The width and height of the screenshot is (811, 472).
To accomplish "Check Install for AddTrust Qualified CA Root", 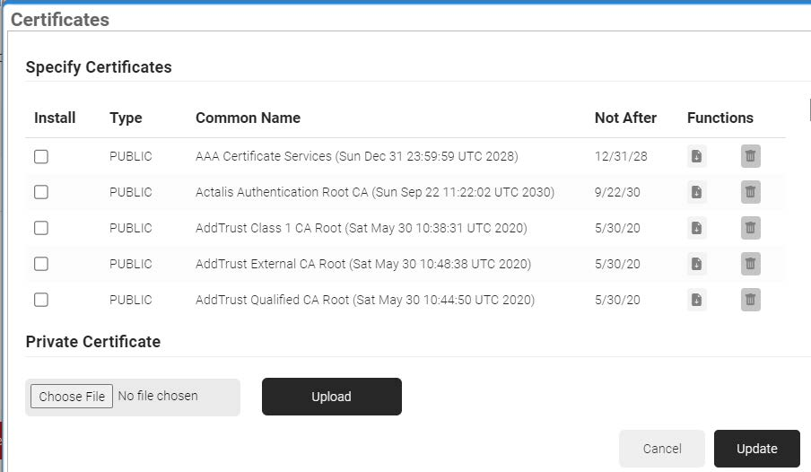I will tap(41, 300).
